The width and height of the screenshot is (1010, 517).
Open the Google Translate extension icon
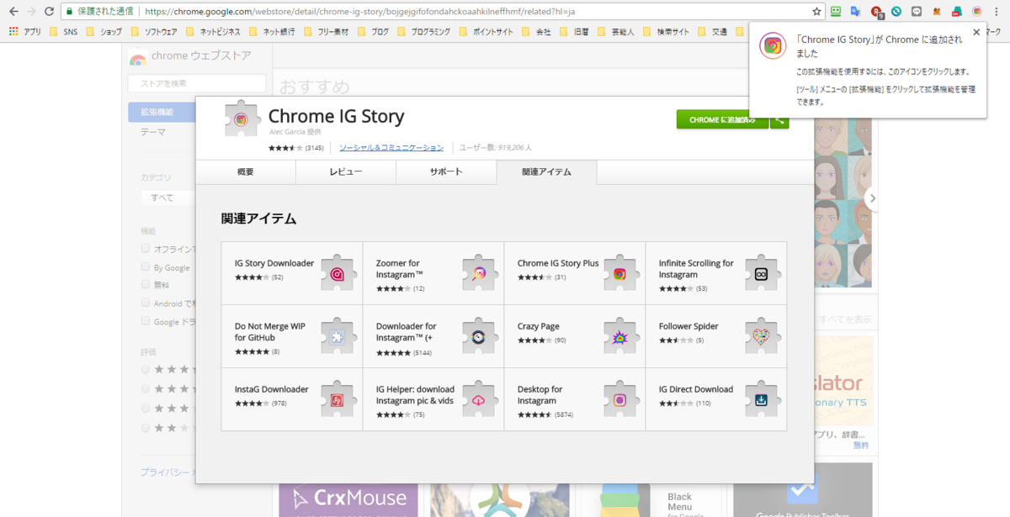click(x=856, y=12)
